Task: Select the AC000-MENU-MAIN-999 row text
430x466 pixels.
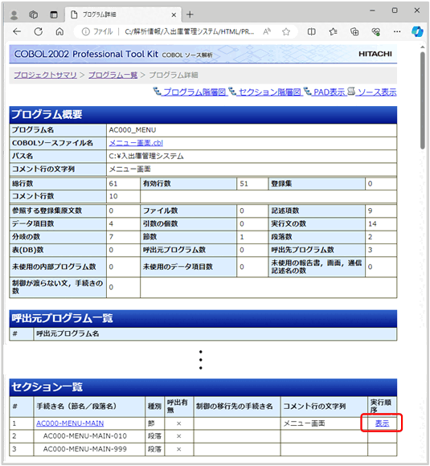Action: [84, 449]
